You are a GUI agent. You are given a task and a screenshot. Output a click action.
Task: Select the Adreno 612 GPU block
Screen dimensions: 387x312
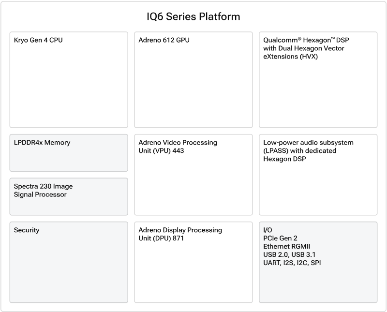tap(193, 80)
